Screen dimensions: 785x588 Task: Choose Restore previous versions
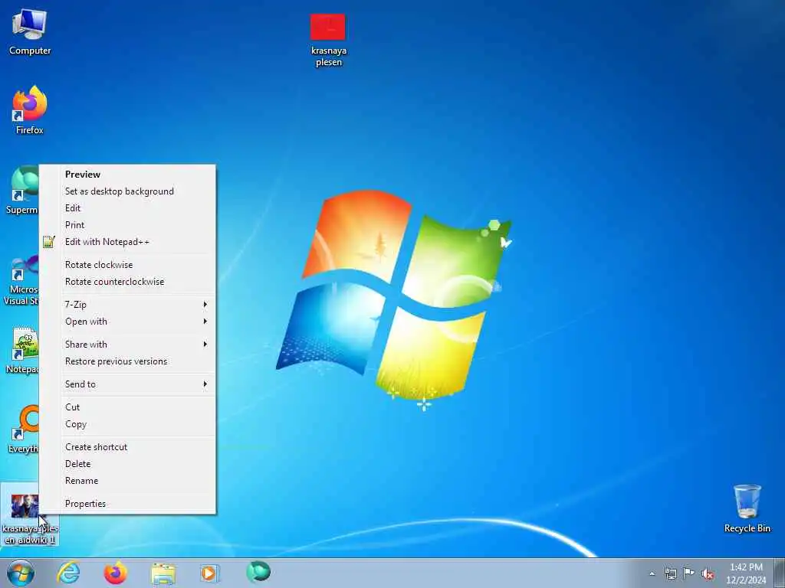click(x=127, y=361)
